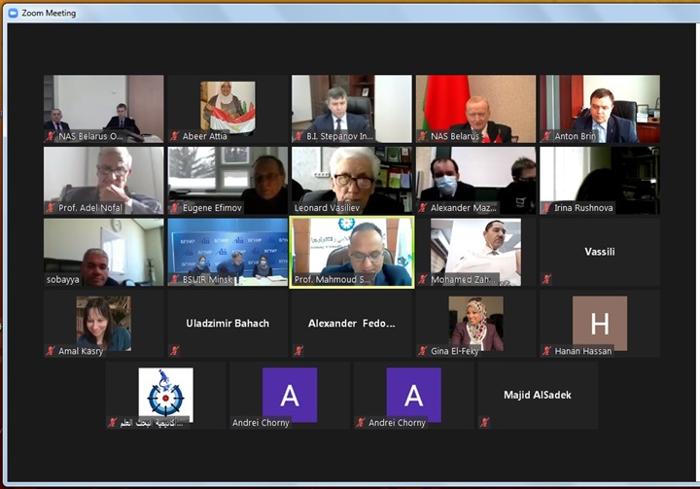Select the highlighted Prof. Mahmoud S... speaker video
The width and height of the screenshot is (700, 489).
[x=352, y=251]
